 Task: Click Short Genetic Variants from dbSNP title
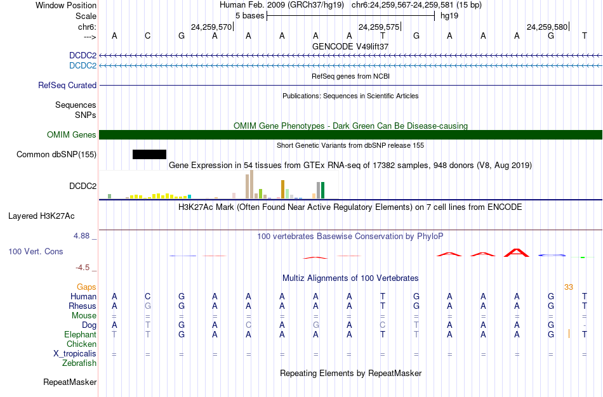click(350, 145)
